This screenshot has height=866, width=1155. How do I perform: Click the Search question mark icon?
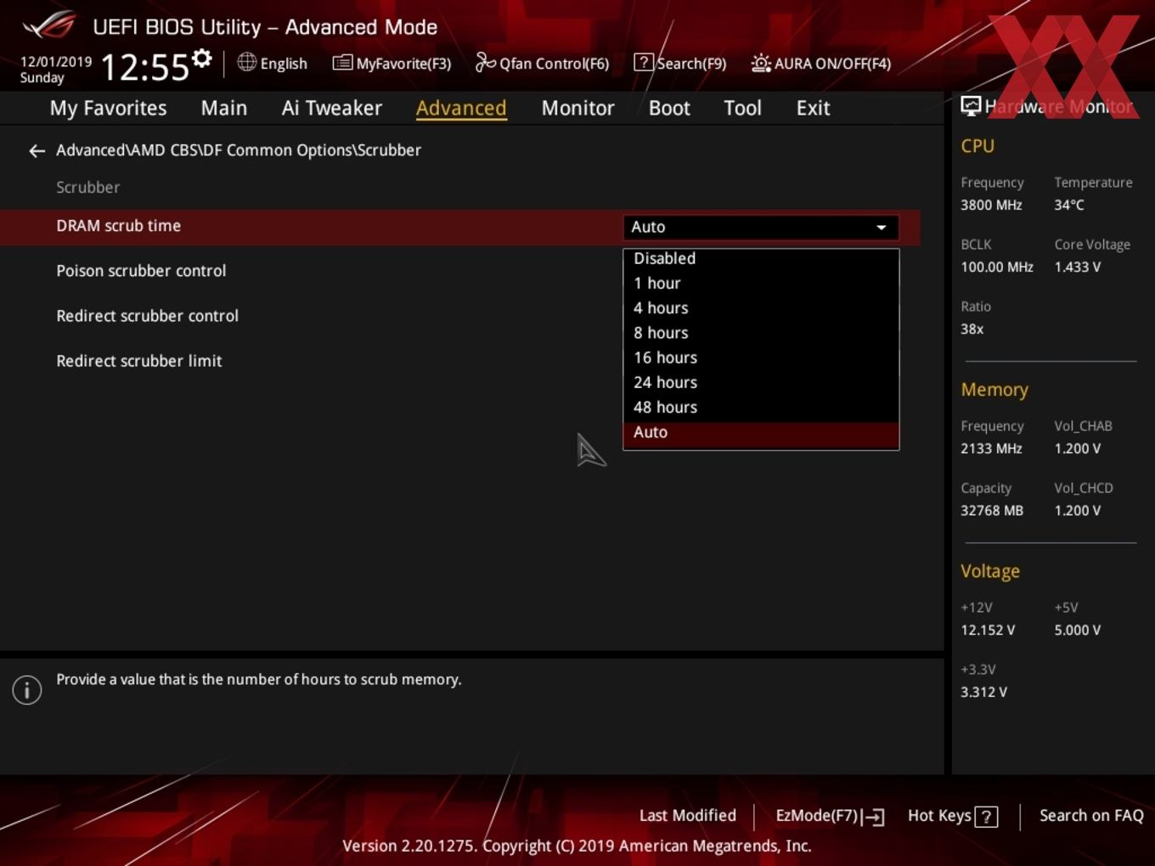[644, 63]
